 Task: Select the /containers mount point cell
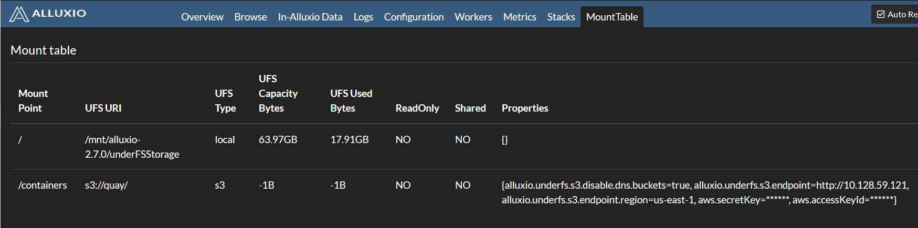tap(43, 185)
